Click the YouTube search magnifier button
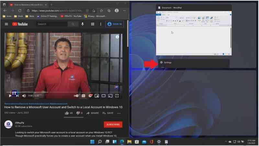 73,24
